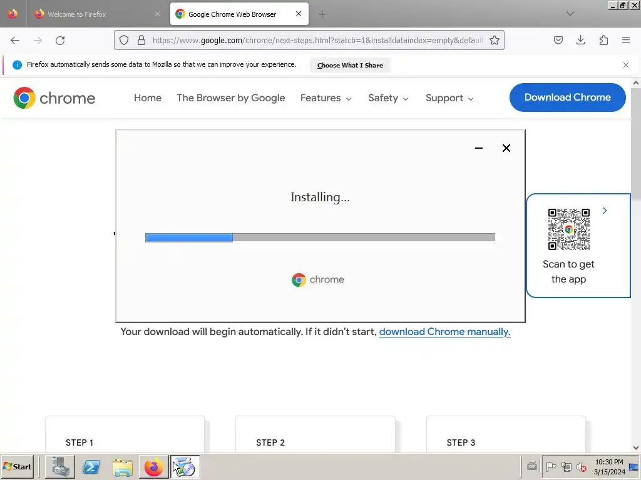
Task: Click the page scrollbar down arrow
Action: [x=636, y=447]
